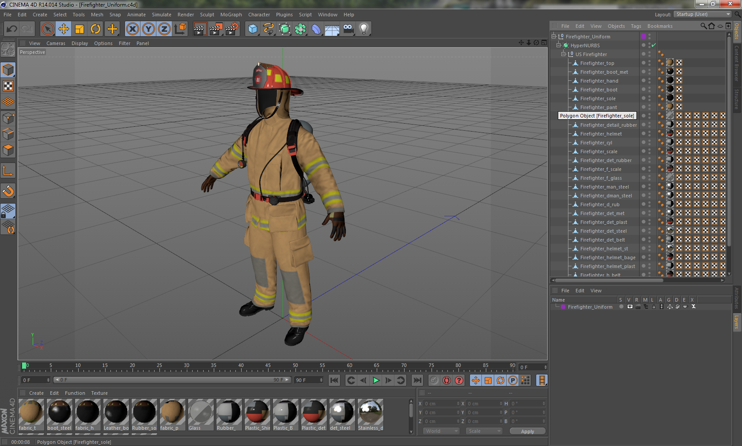Select Firefighter_pant in object tree
The image size is (742, 446).
point(598,107)
